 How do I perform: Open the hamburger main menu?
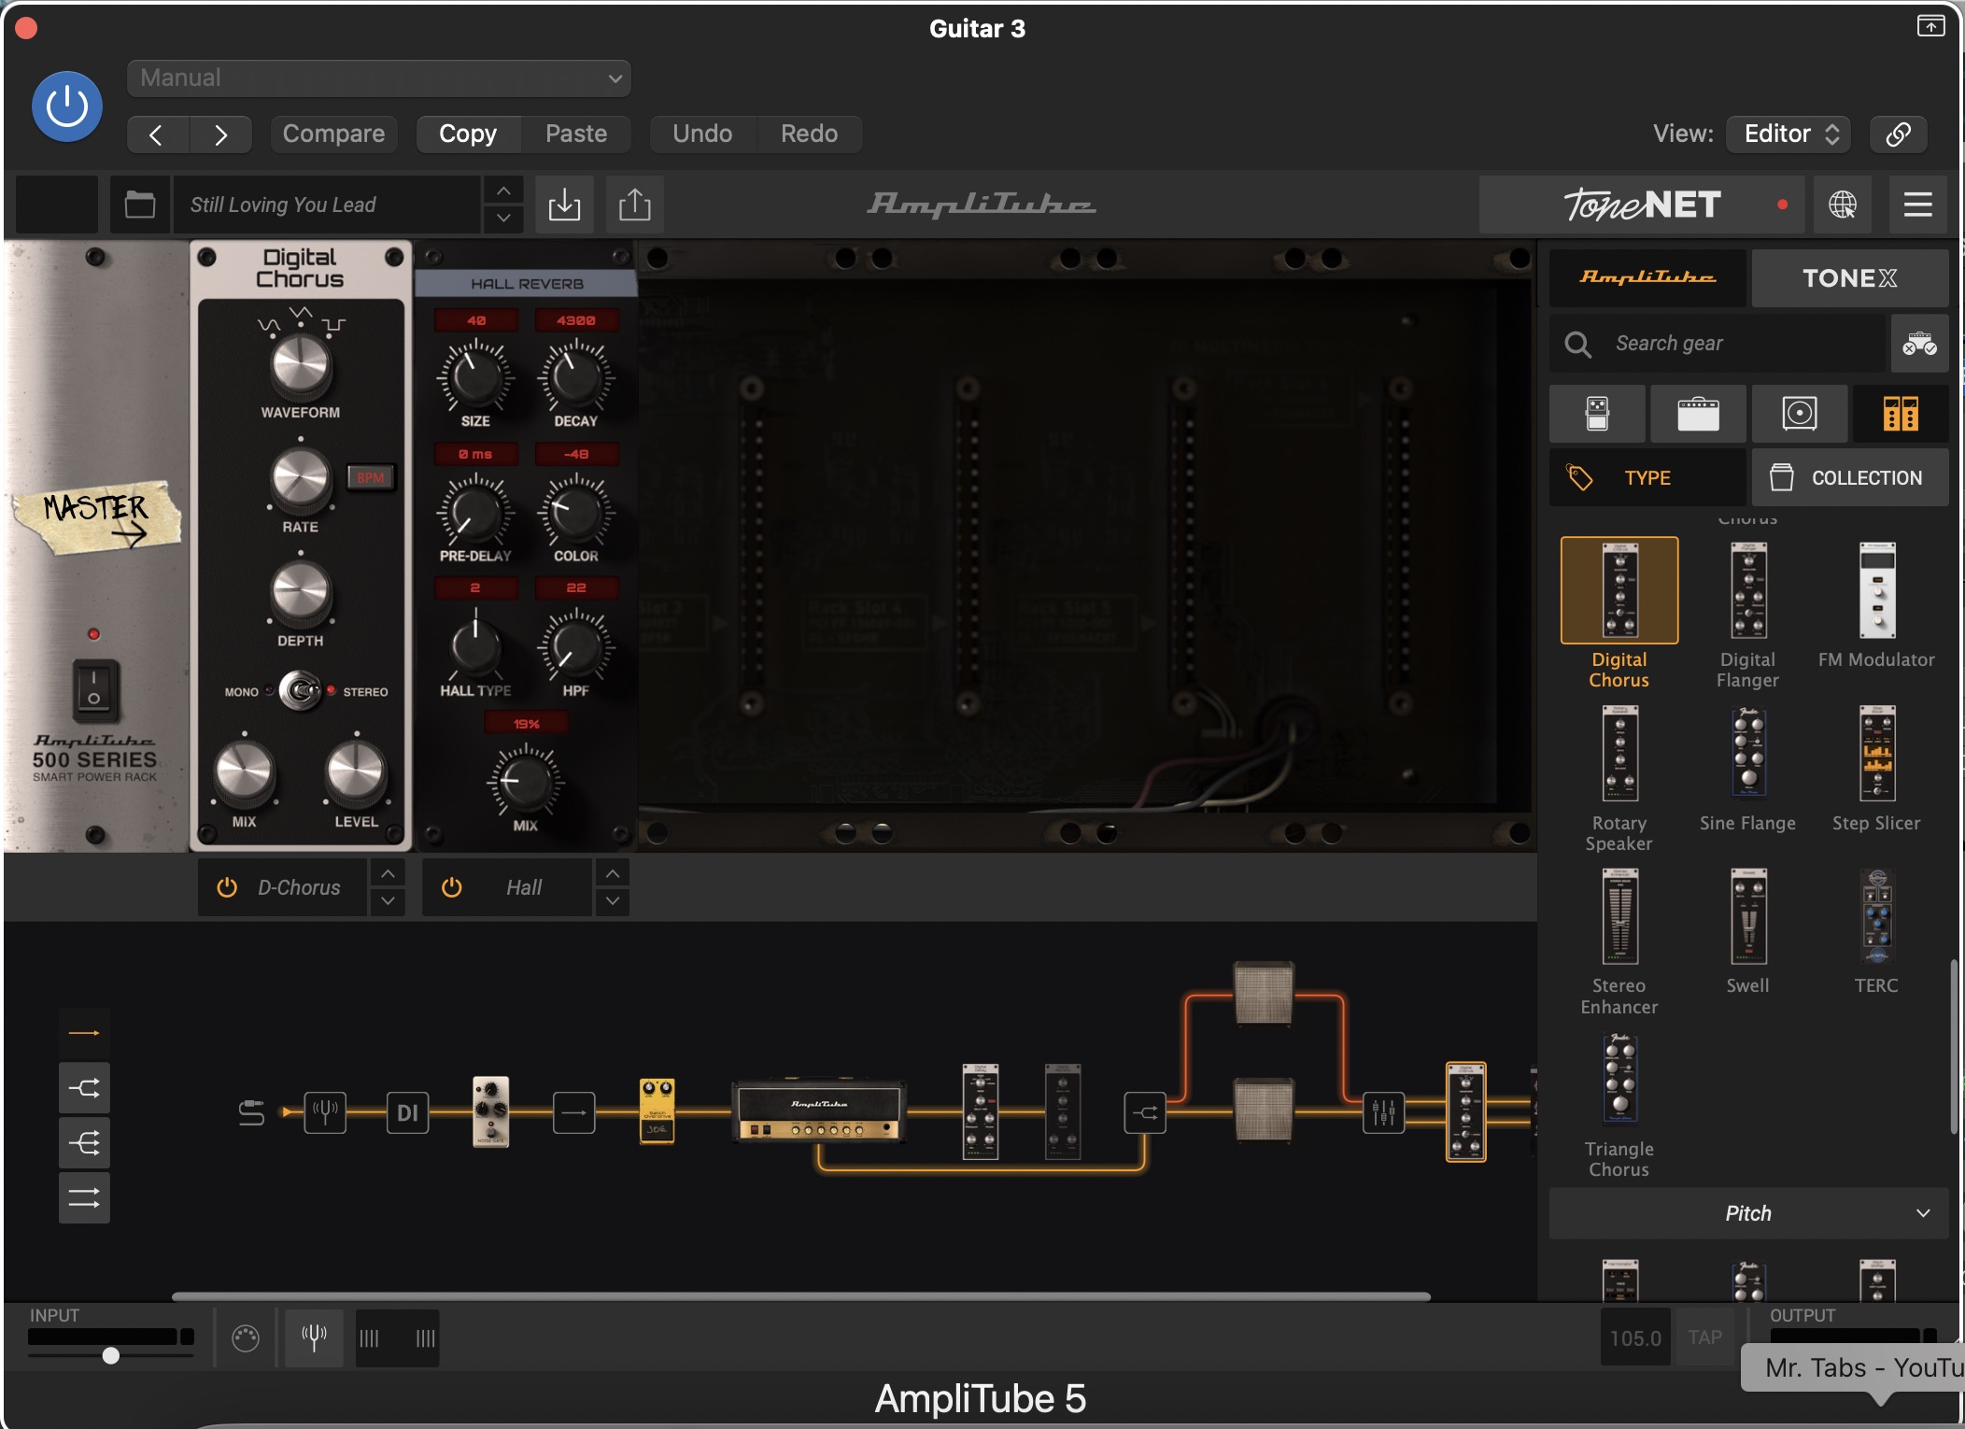coord(1918,205)
